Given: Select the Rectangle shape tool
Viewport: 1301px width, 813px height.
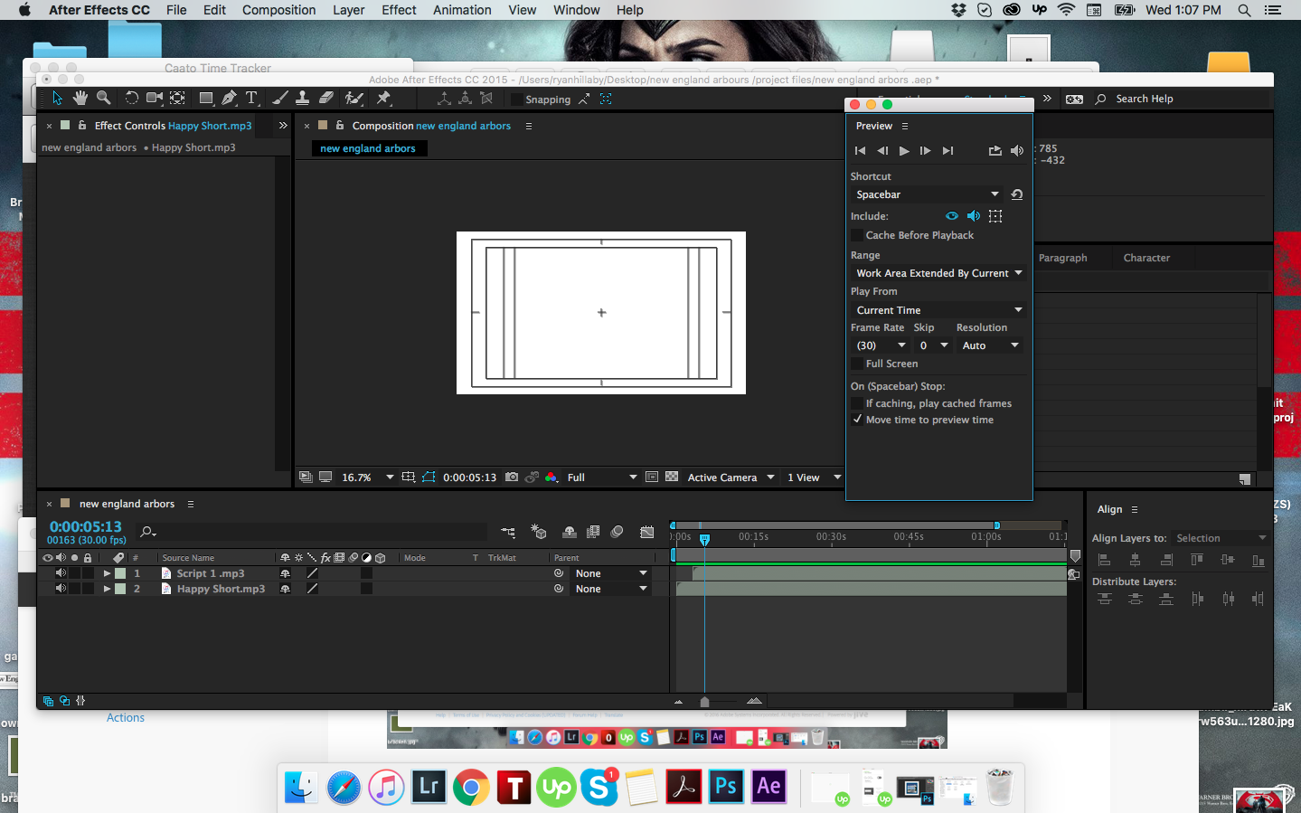Looking at the screenshot, I should (x=206, y=98).
